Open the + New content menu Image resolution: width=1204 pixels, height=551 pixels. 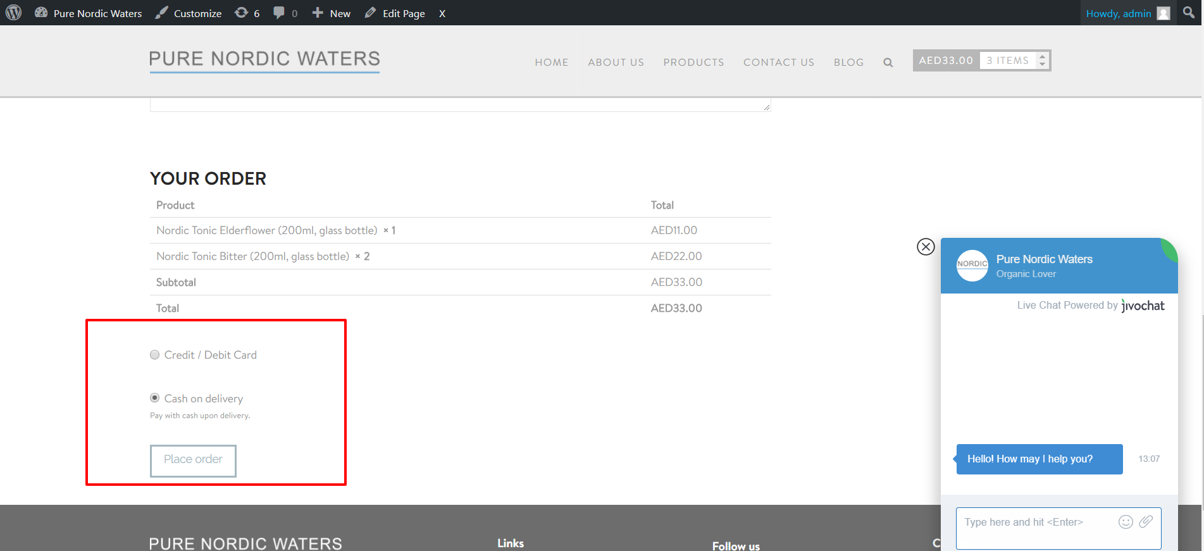(x=332, y=13)
